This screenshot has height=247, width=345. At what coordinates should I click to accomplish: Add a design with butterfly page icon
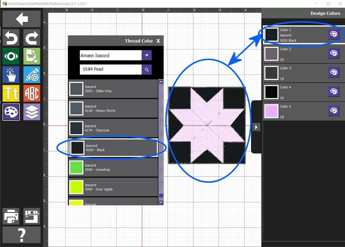32,56
